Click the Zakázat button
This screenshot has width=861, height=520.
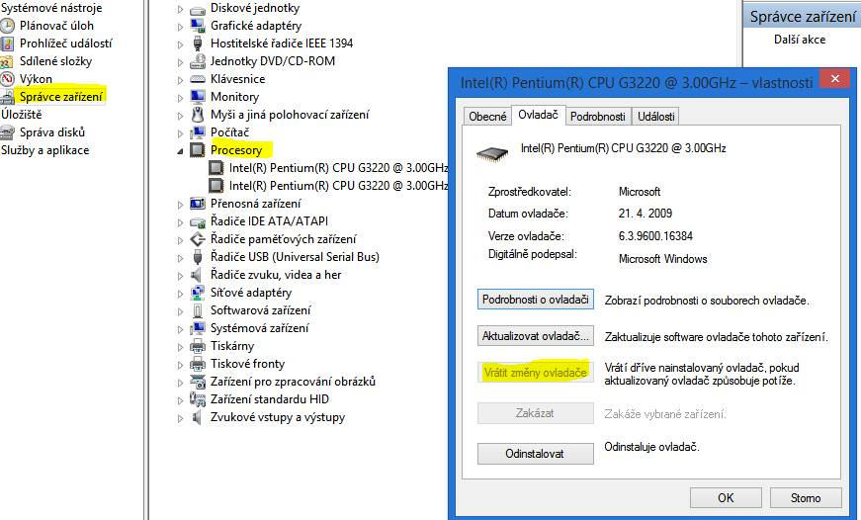(536, 413)
